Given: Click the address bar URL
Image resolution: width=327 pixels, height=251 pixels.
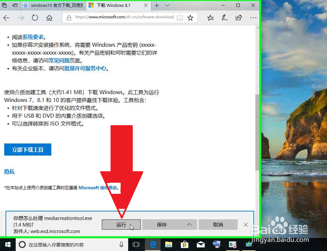Looking at the screenshot, I should (124, 17).
